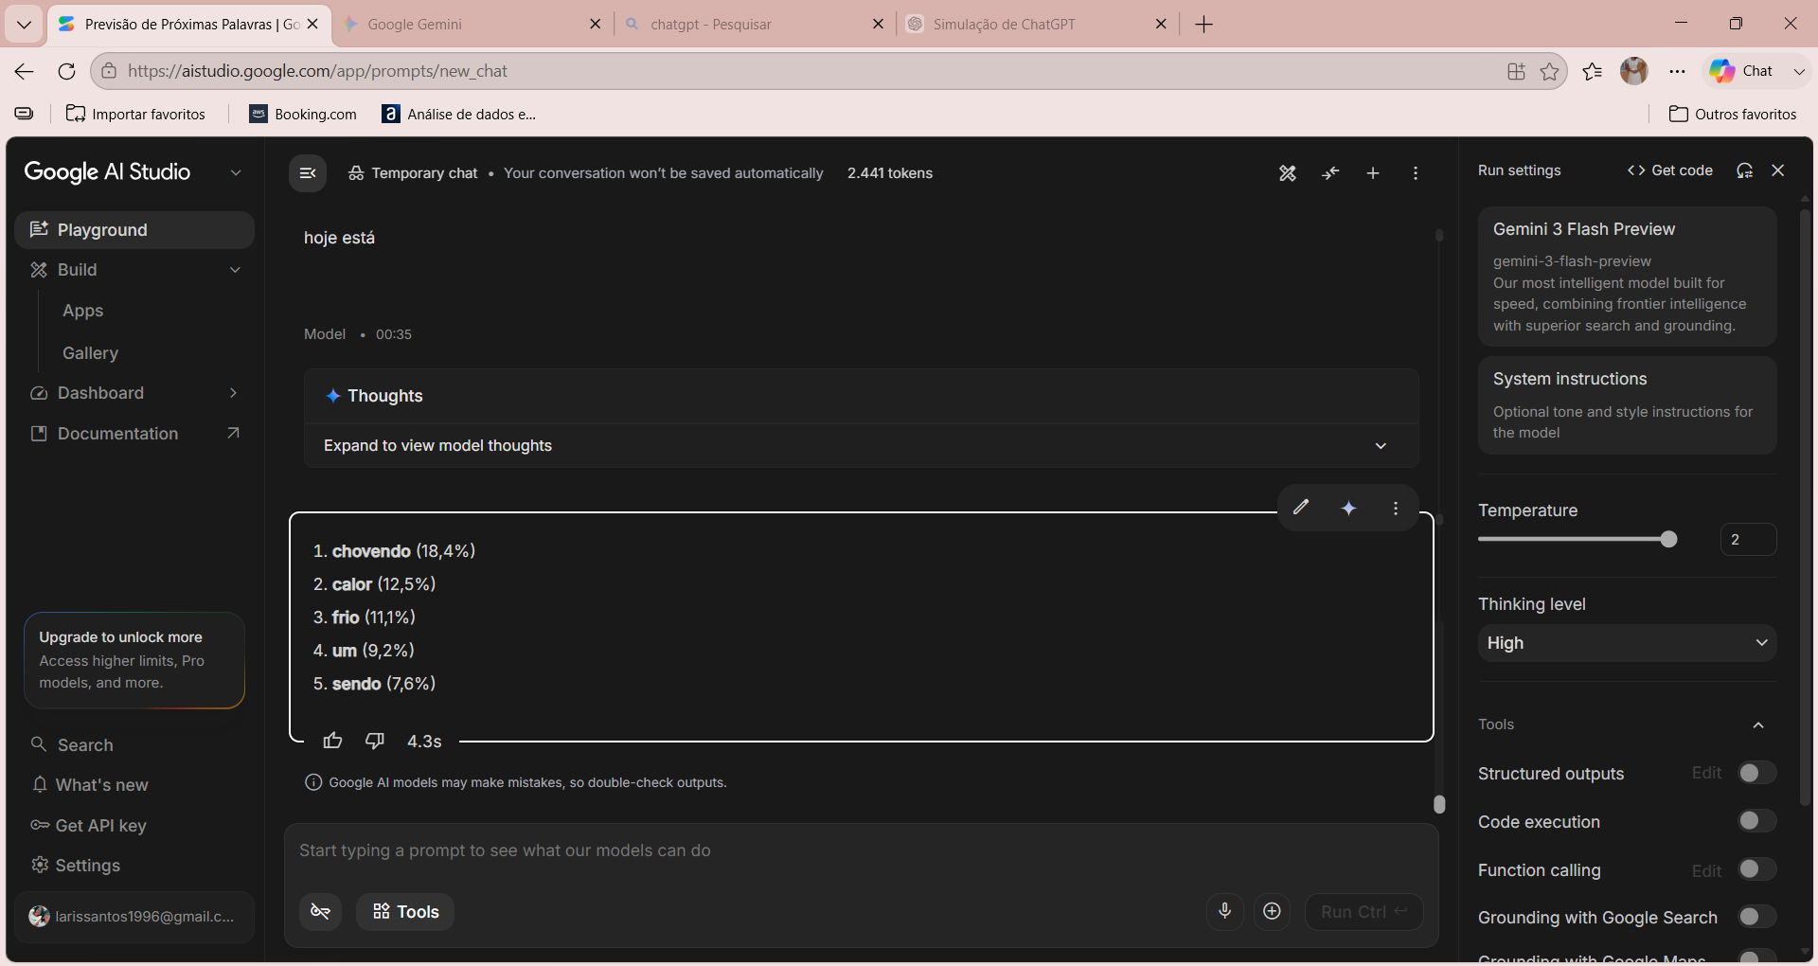Open the Gemini 3 Flash Preview model card
The height and width of the screenshot is (966, 1818).
coord(1627,277)
